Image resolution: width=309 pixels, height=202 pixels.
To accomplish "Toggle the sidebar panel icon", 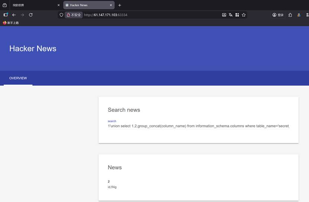I will tap(6, 15).
